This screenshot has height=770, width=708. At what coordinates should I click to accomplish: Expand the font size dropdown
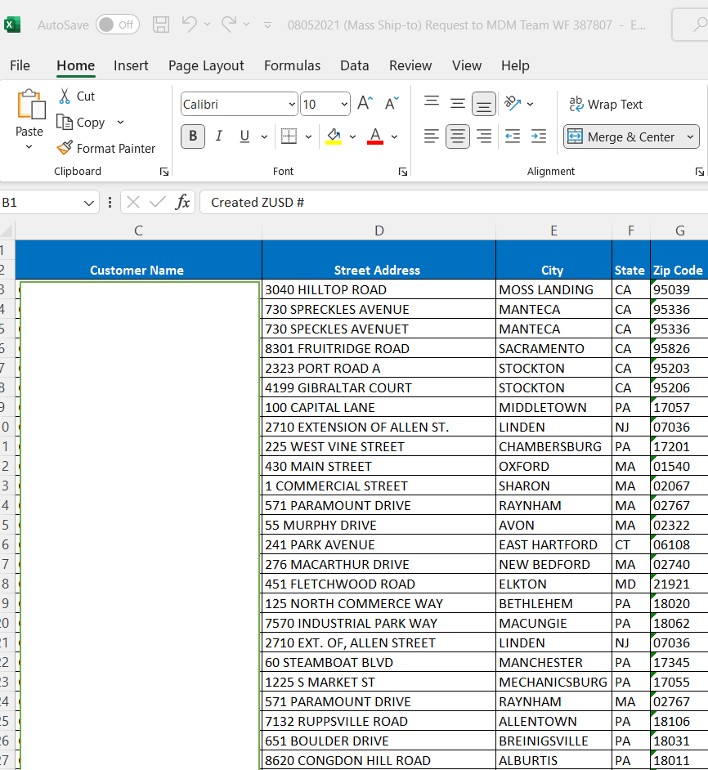pos(343,105)
